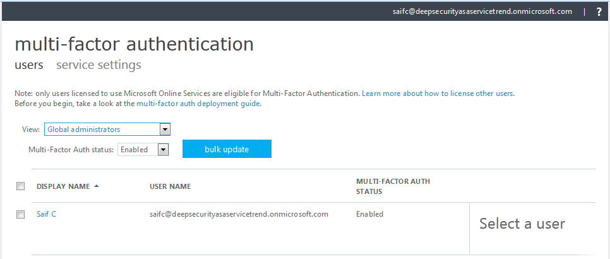The height and width of the screenshot is (259, 610).
Task: Check the box for Saif C row
Action: tap(21, 214)
